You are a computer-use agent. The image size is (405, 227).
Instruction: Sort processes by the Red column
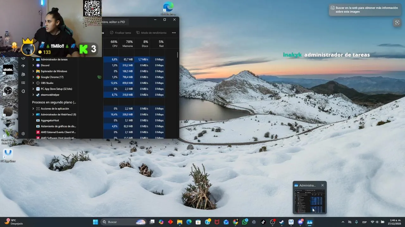(157, 44)
